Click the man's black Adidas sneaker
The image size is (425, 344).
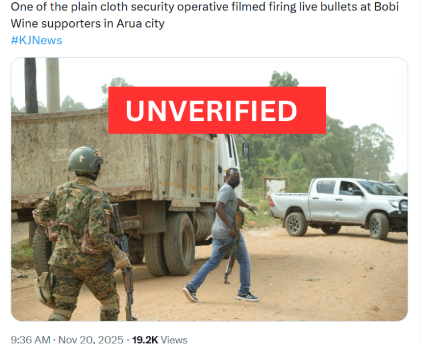[248, 296]
